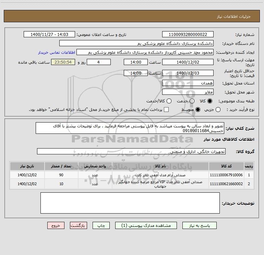The height and width of the screenshot is (255, 264).
Task: Click the کد کالا column header
Action: (226, 166)
